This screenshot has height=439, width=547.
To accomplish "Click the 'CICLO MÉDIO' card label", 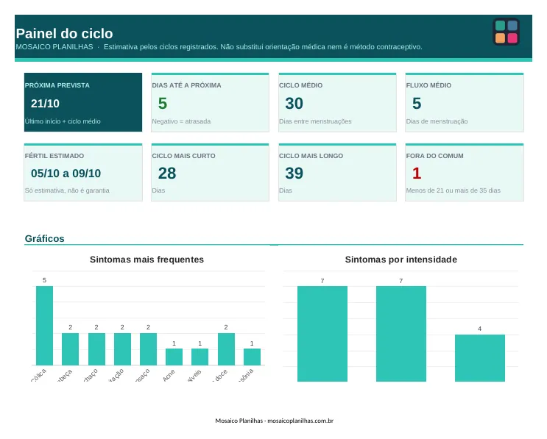I will 300,85.
